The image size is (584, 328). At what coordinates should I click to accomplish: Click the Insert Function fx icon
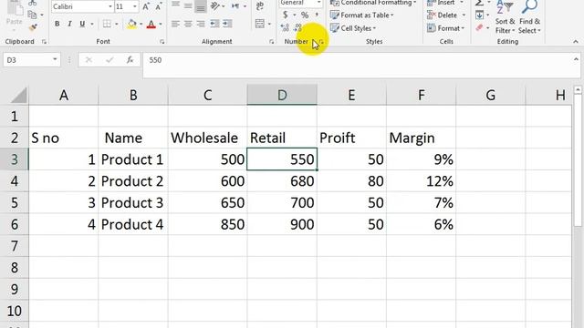coord(130,60)
